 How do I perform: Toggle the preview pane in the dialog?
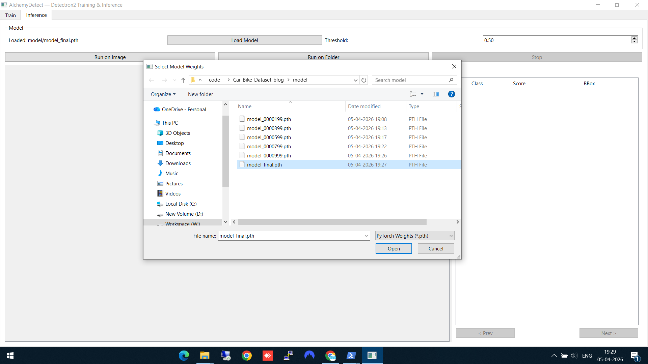tap(436, 94)
